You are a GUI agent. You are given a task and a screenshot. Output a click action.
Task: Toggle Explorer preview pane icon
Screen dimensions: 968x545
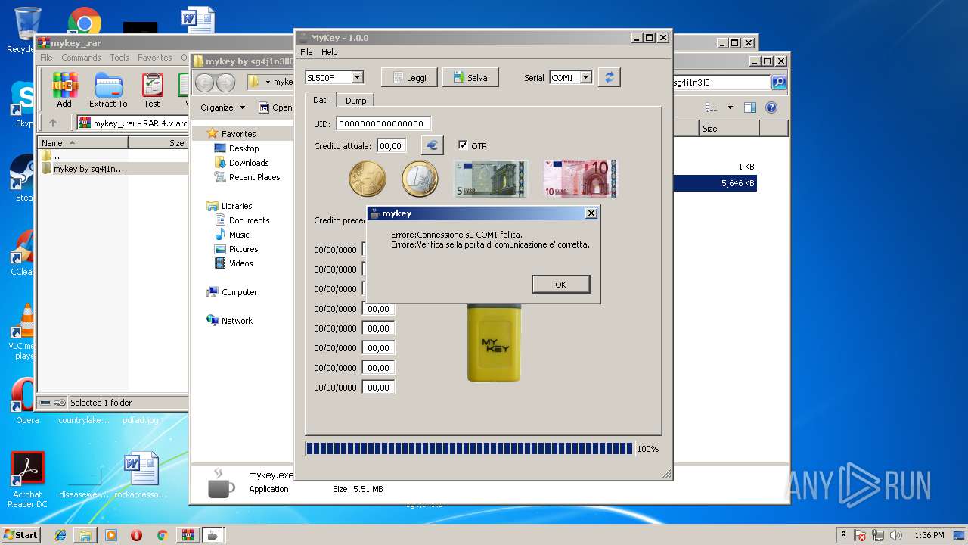coord(749,107)
